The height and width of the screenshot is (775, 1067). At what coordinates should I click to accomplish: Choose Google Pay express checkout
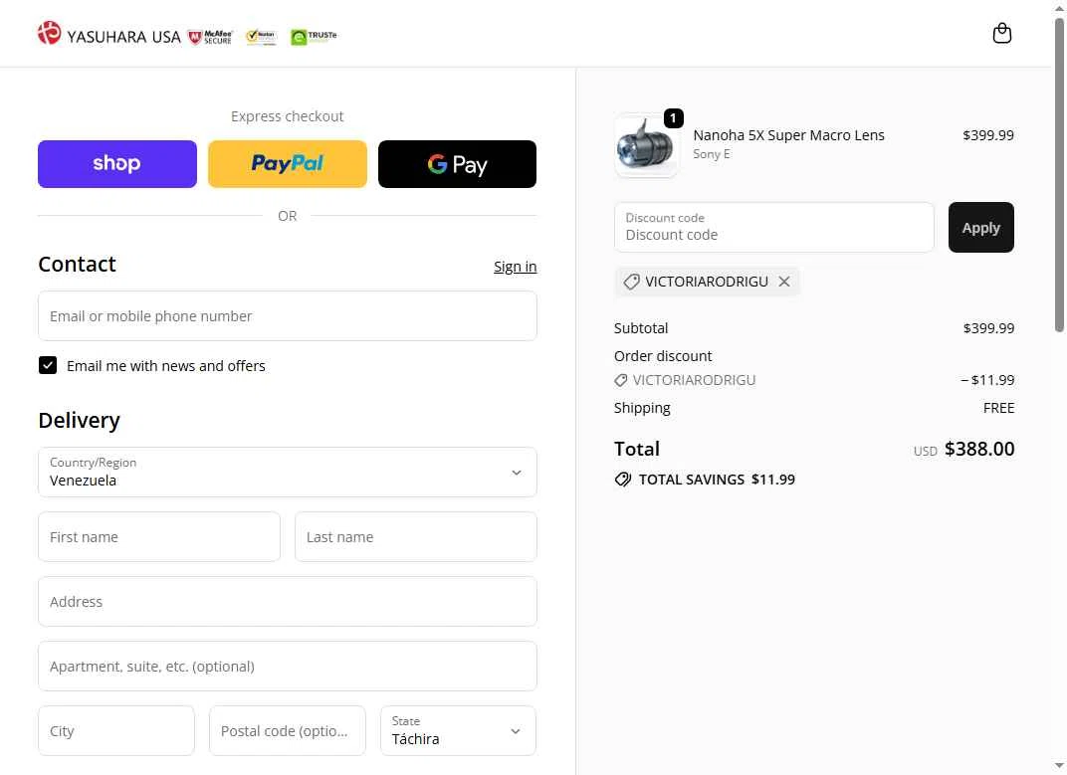(457, 164)
